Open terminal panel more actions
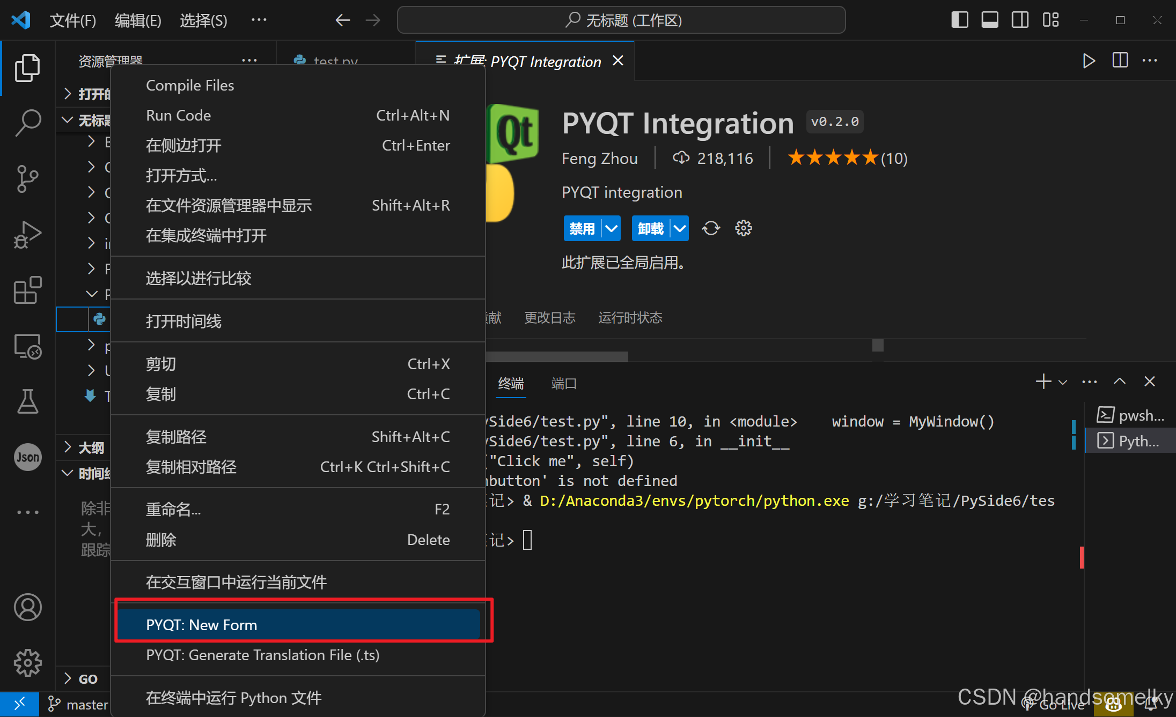Viewport: 1176px width, 717px height. click(1089, 382)
